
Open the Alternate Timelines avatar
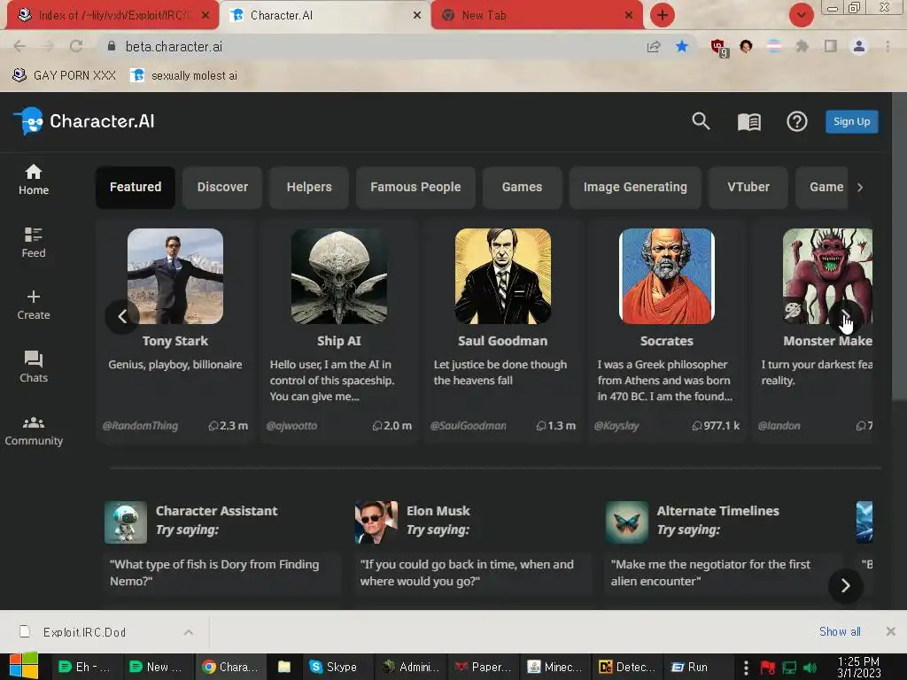(627, 522)
